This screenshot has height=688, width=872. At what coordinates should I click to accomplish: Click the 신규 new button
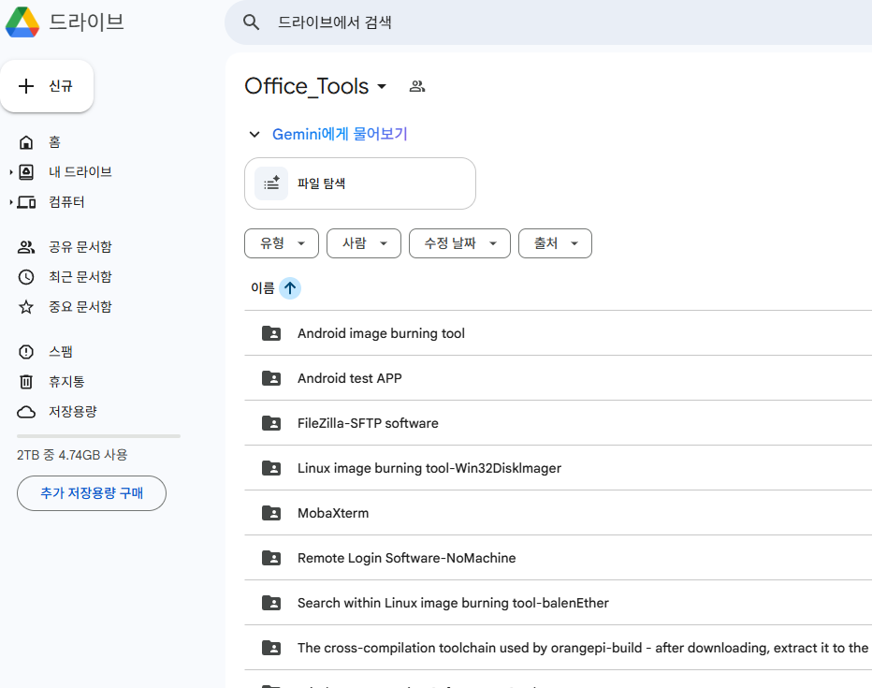[x=47, y=86]
